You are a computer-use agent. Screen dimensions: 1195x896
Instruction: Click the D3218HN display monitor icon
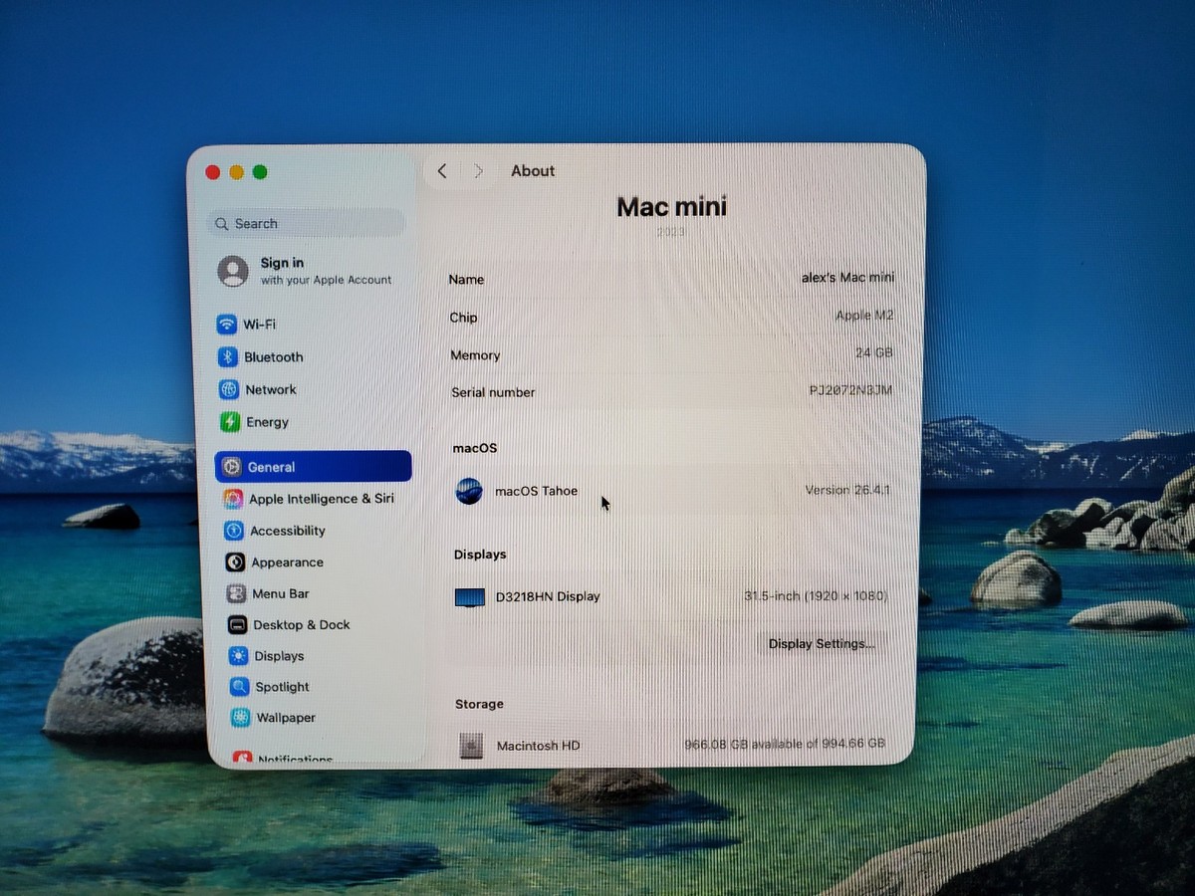click(x=470, y=597)
